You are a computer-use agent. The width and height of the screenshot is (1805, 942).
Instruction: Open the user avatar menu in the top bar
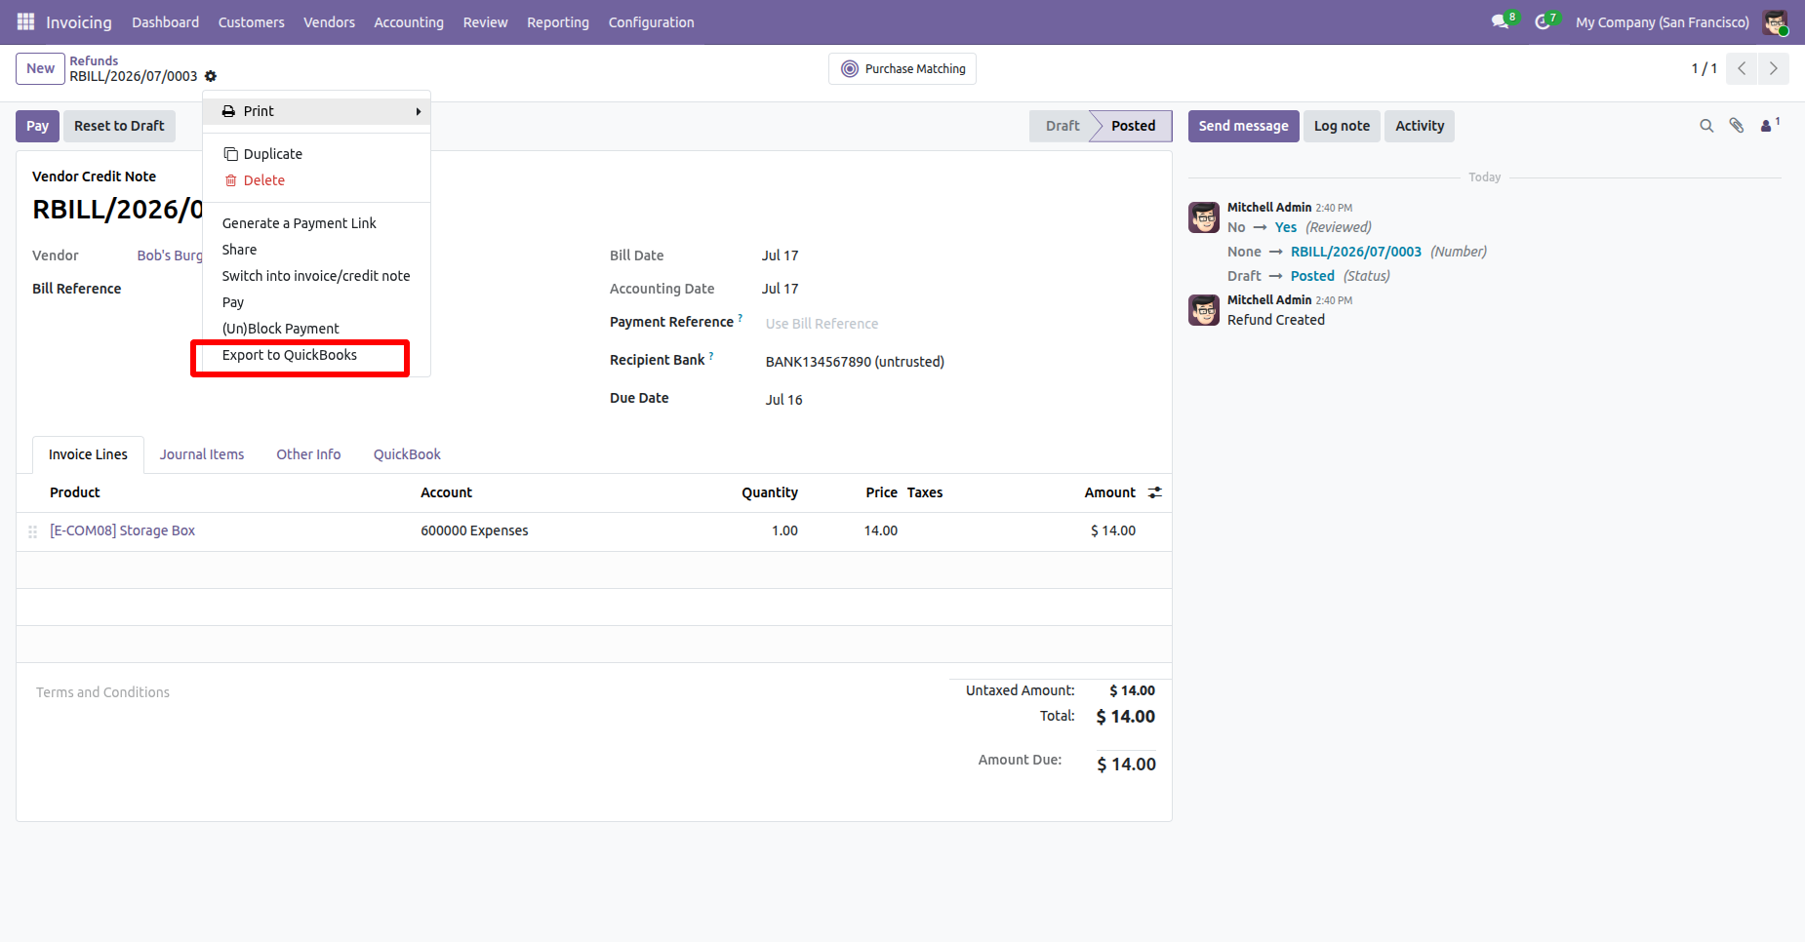(1775, 22)
